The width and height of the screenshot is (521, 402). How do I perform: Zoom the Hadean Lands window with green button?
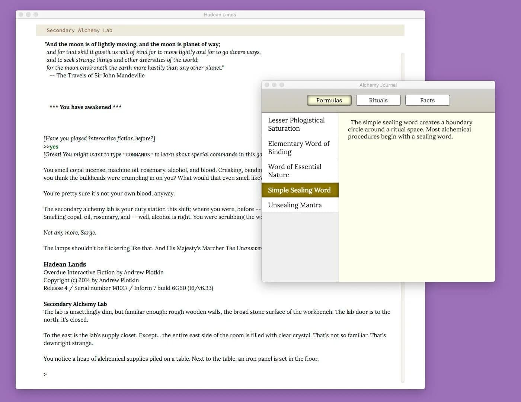(35, 15)
